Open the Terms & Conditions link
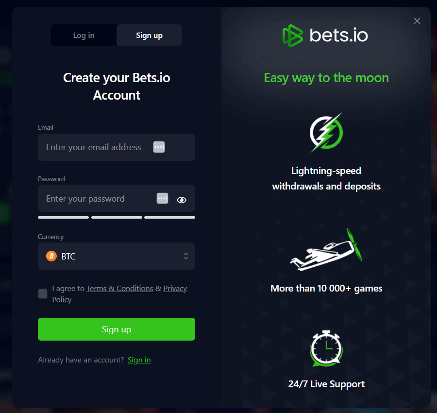This screenshot has height=413, width=437. tap(119, 289)
